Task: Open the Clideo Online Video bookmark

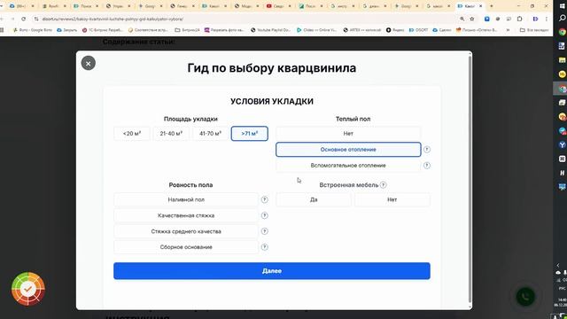Action: [x=316, y=30]
